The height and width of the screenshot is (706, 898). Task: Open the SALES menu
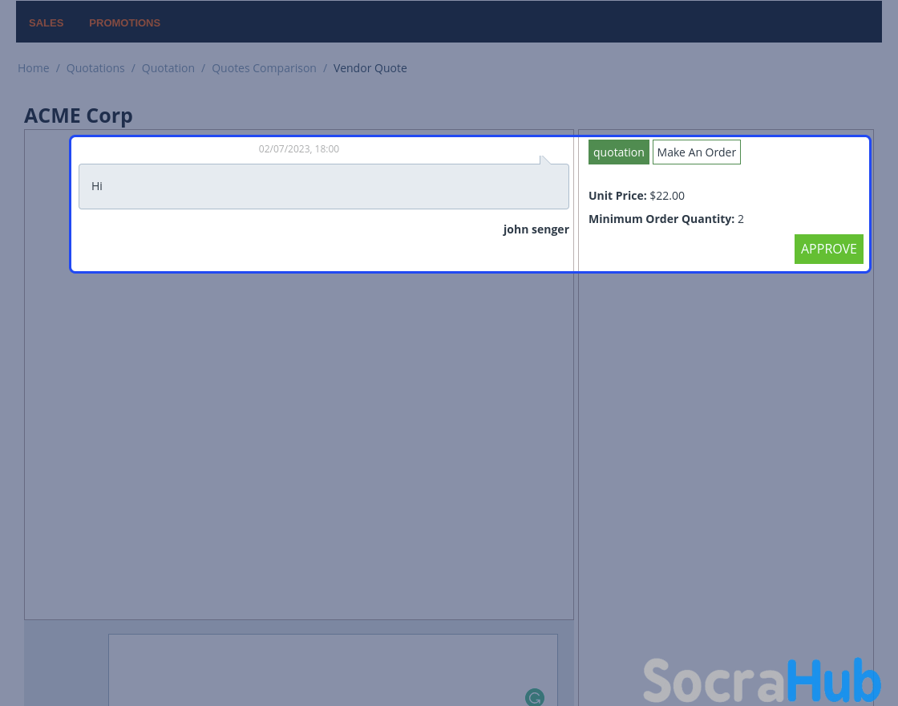coord(47,23)
